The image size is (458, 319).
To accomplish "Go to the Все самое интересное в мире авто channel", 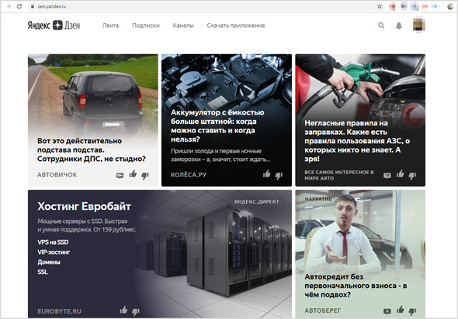I will pos(339,175).
